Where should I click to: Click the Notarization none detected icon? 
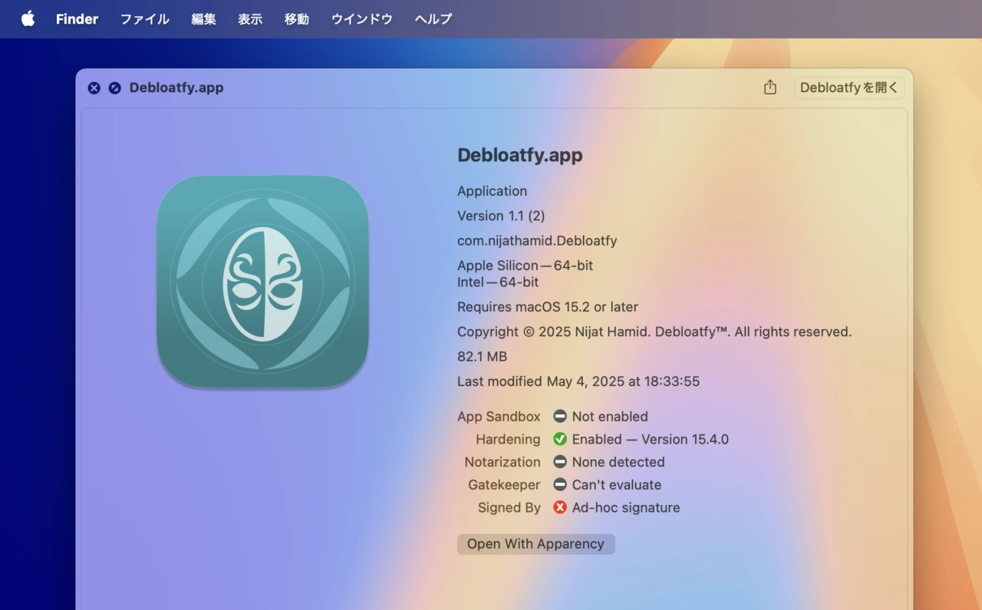(560, 462)
